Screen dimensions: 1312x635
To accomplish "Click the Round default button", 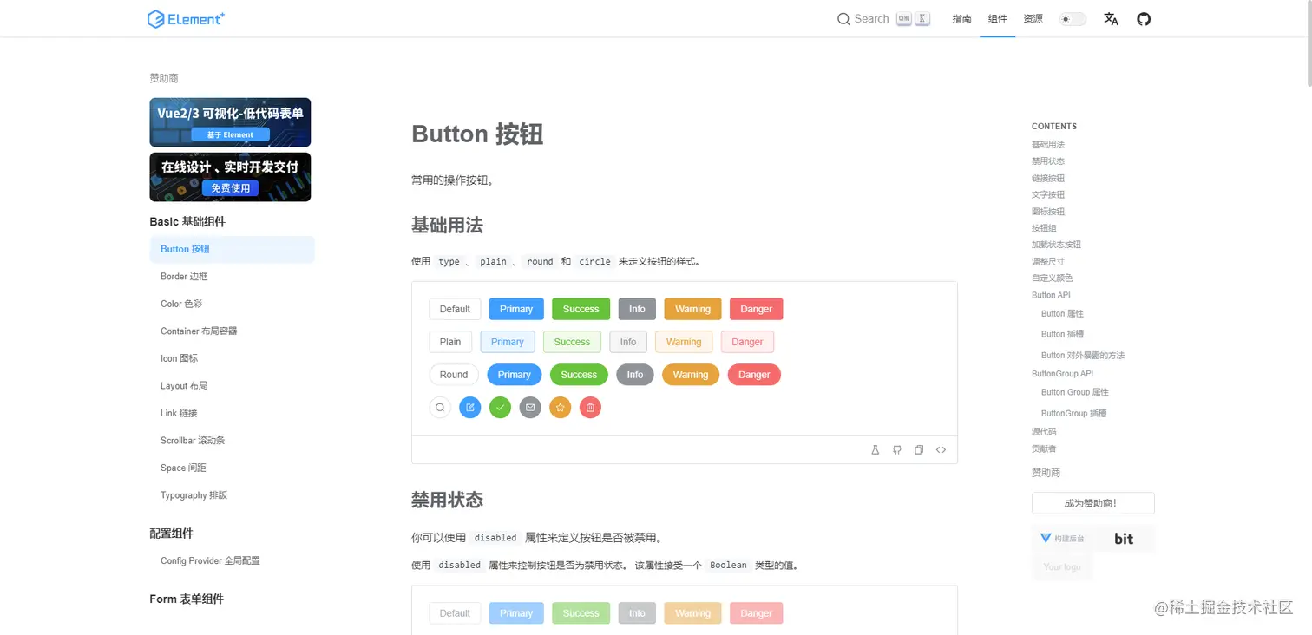I will click(x=454, y=375).
